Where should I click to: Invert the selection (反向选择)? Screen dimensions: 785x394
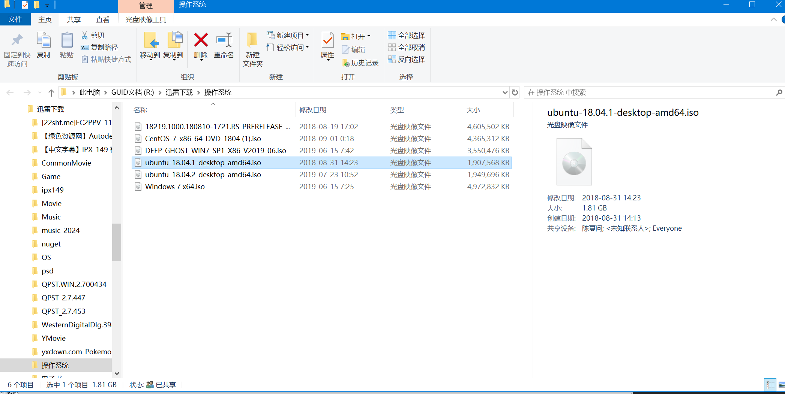[x=407, y=59]
